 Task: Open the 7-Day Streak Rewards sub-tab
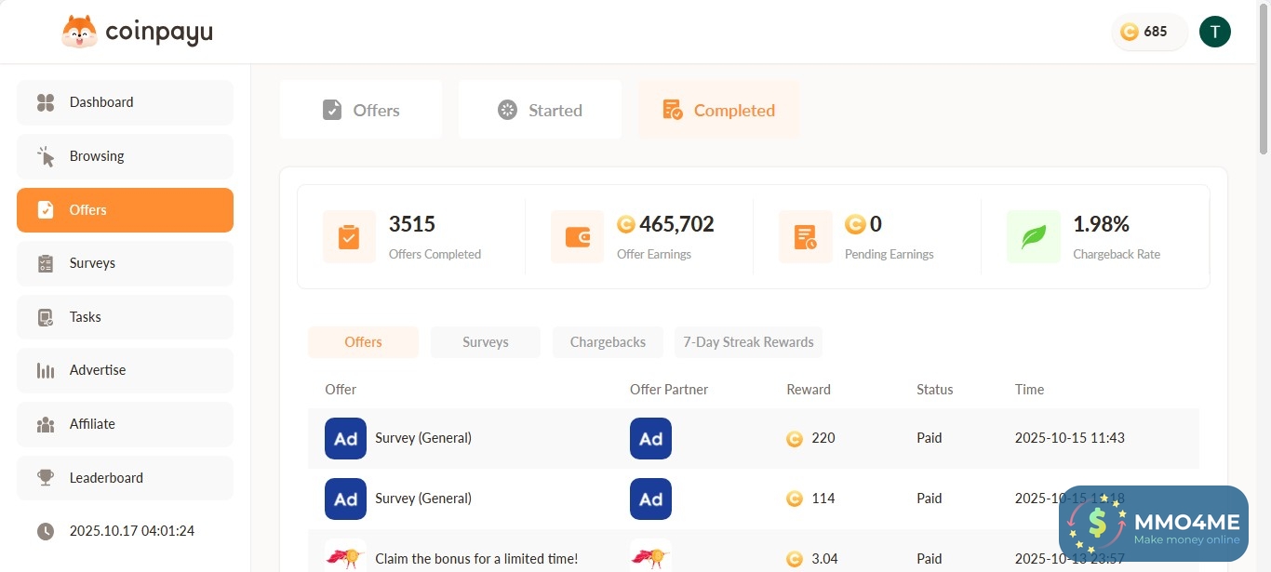pyautogui.click(x=748, y=342)
